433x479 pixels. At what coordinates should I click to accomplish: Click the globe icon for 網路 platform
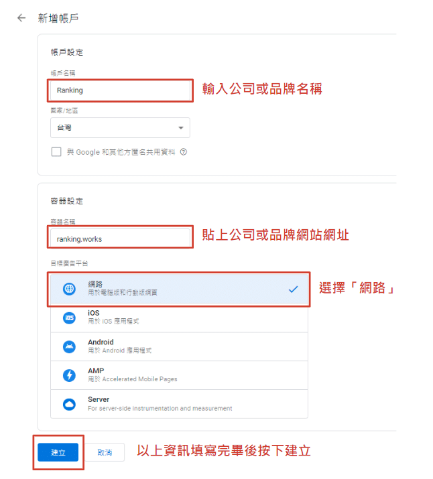(x=69, y=289)
